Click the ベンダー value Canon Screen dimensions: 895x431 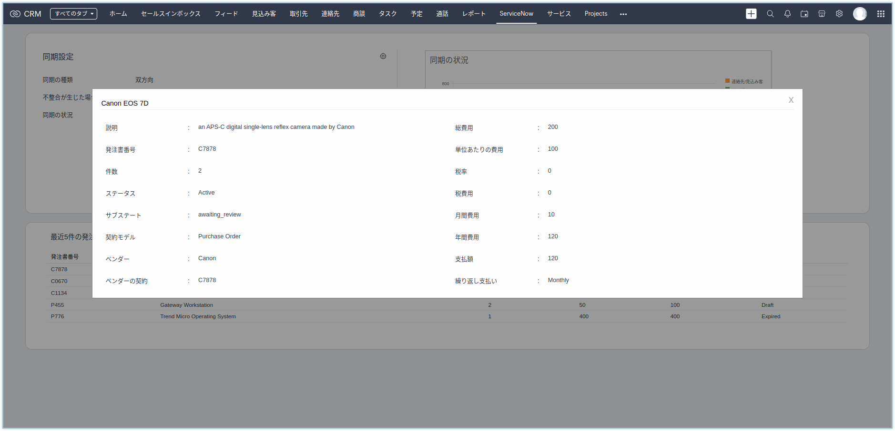[x=207, y=258]
